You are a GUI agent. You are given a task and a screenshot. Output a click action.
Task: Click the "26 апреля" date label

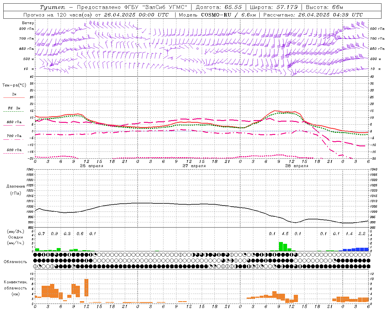pos(91,166)
